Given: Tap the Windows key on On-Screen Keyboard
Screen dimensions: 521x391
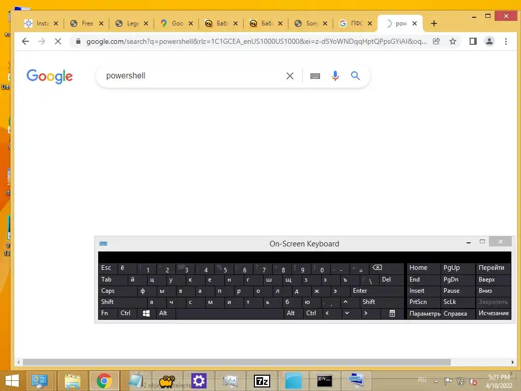Looking at the screenshot, I should pos(146,313).
